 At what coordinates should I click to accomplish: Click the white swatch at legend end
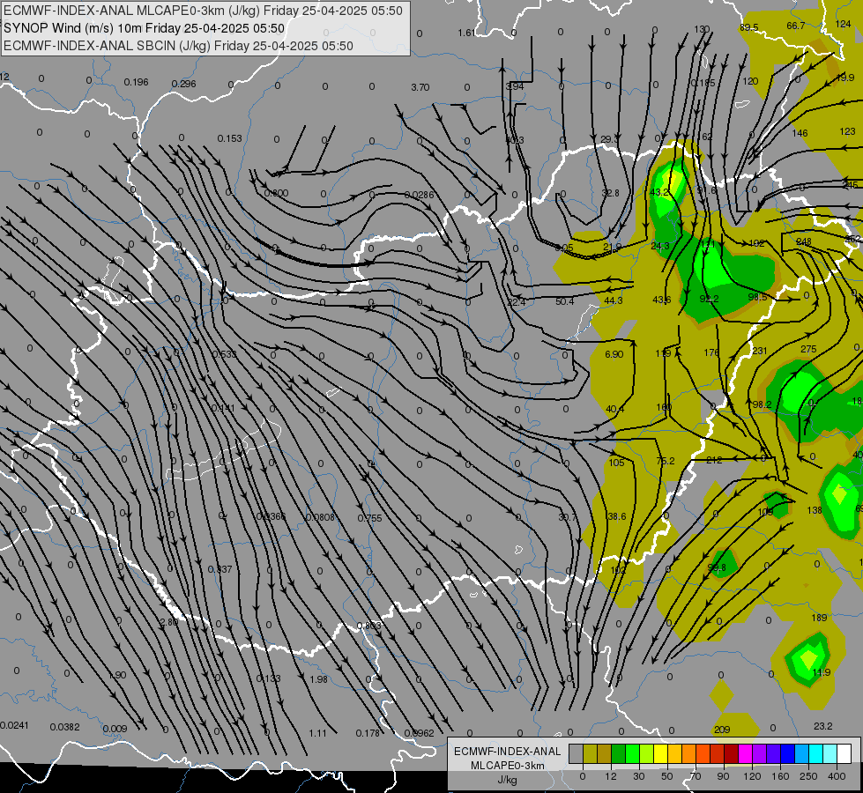tap(844, 754)
